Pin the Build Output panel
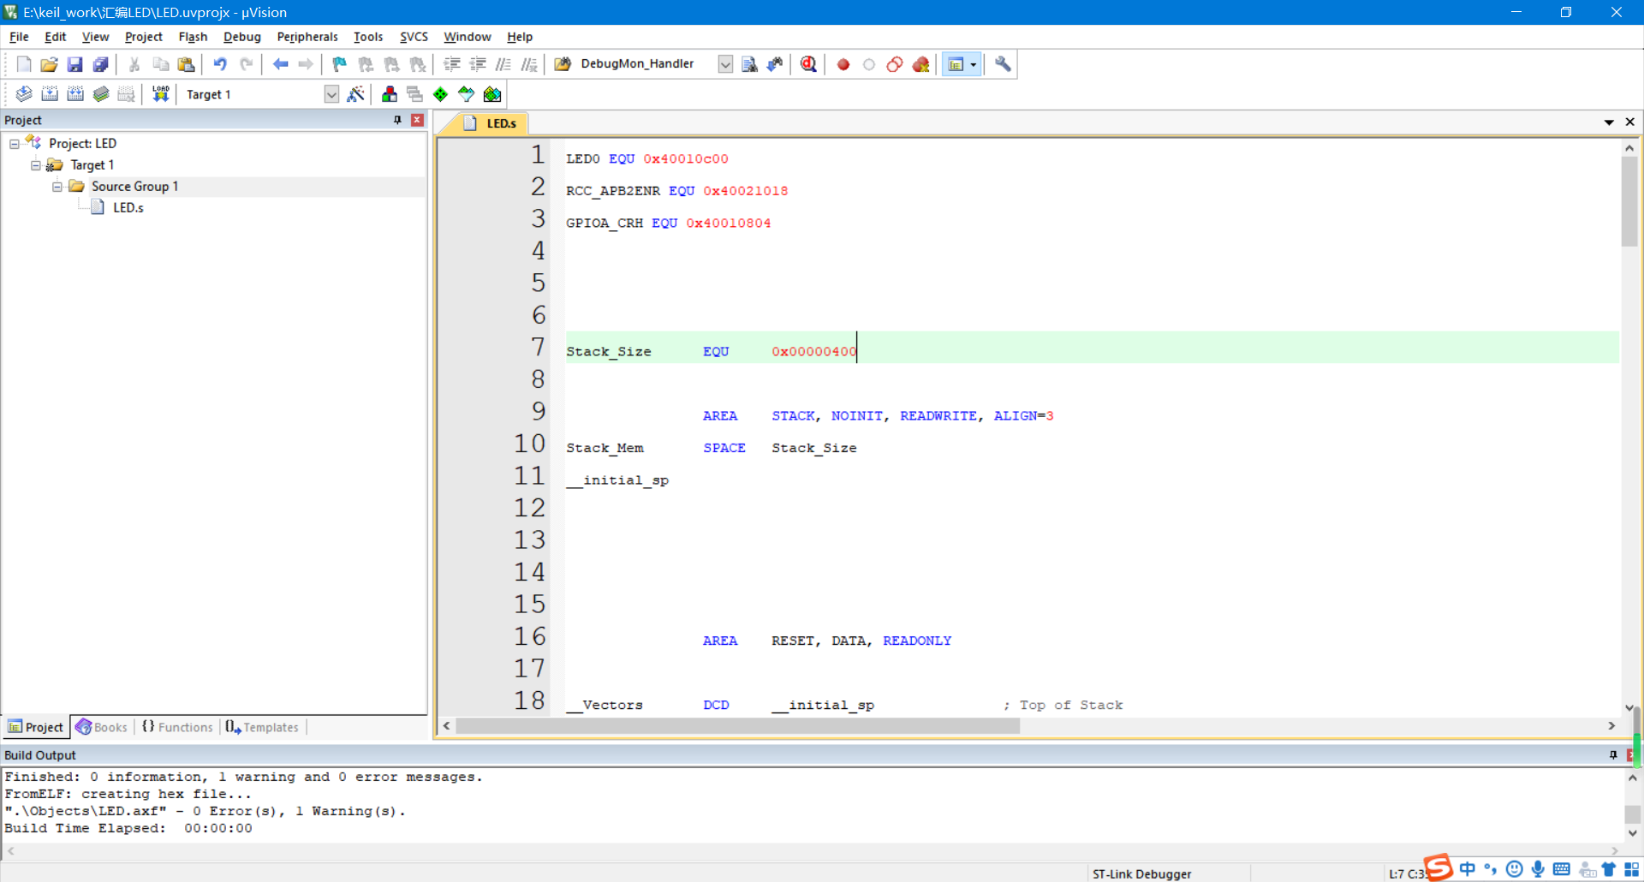Screen dimensions: 1644x882 [x=1613, y=755]
